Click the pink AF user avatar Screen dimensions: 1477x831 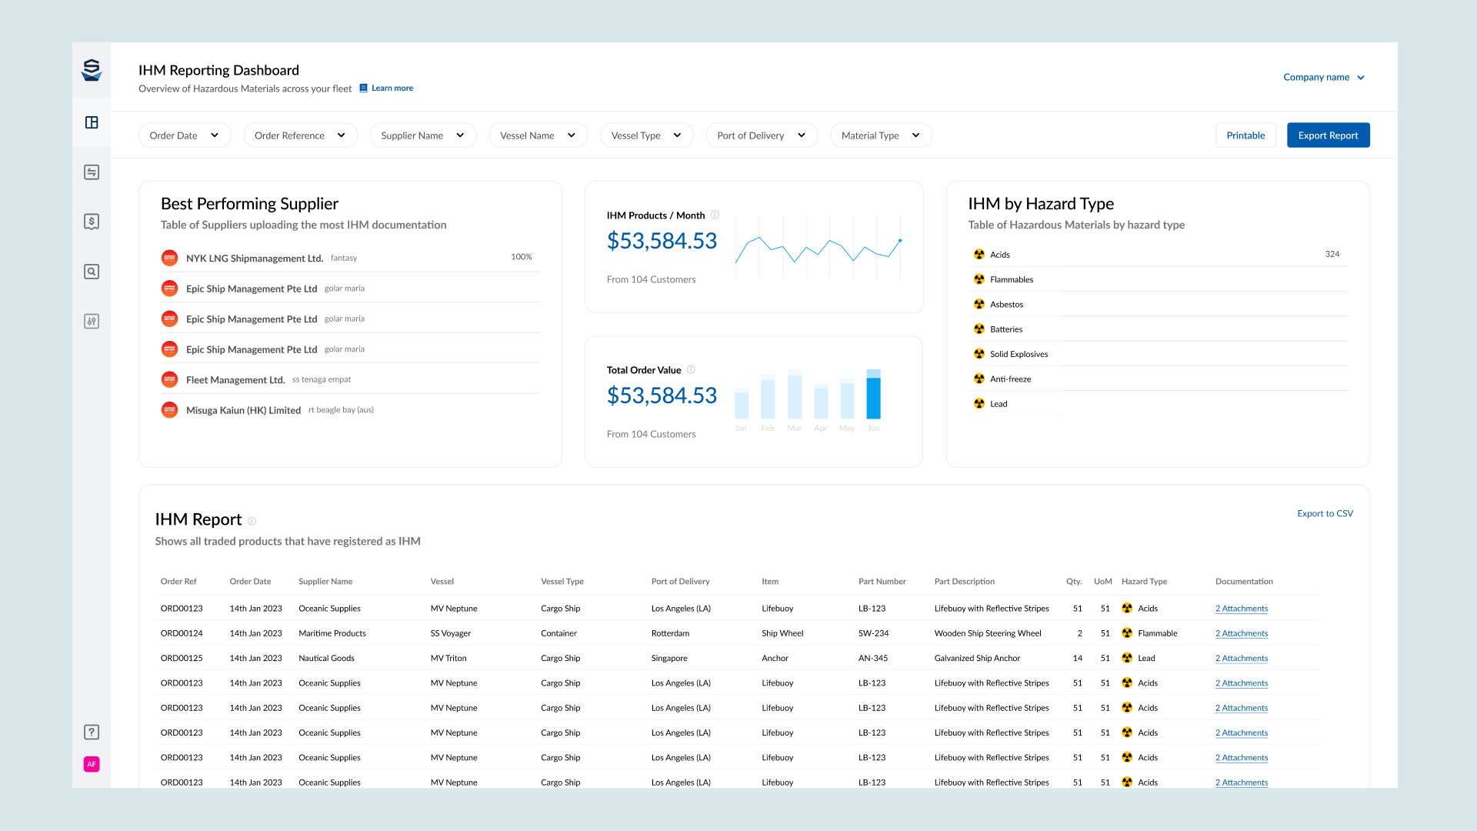click(x=92, y=764)
